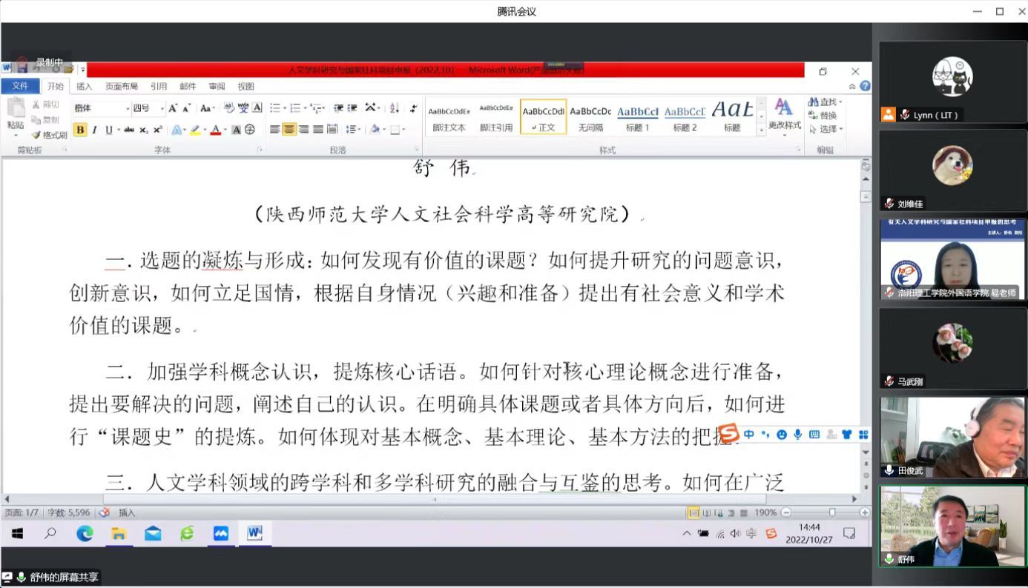Viewport: 1028px width, 588px height.
Task: Switch to the View (视图) tab
Action: 246,87
